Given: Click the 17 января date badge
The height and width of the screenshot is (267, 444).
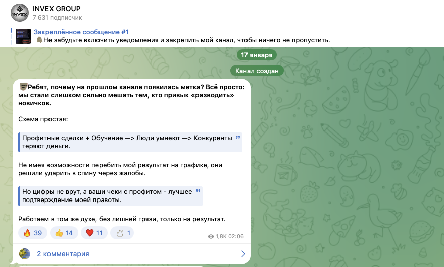Looking at the screenshot, I should (x=257, y=55).
